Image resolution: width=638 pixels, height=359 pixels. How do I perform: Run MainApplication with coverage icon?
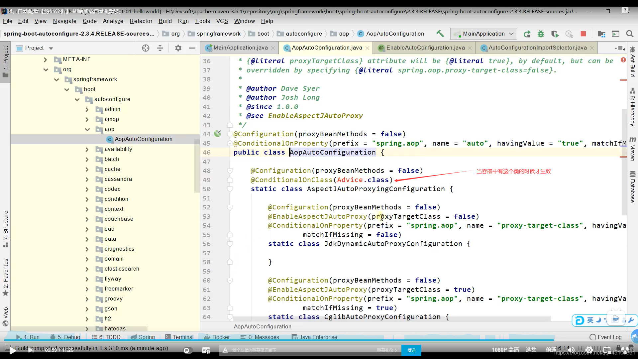(x=555, y=34)
